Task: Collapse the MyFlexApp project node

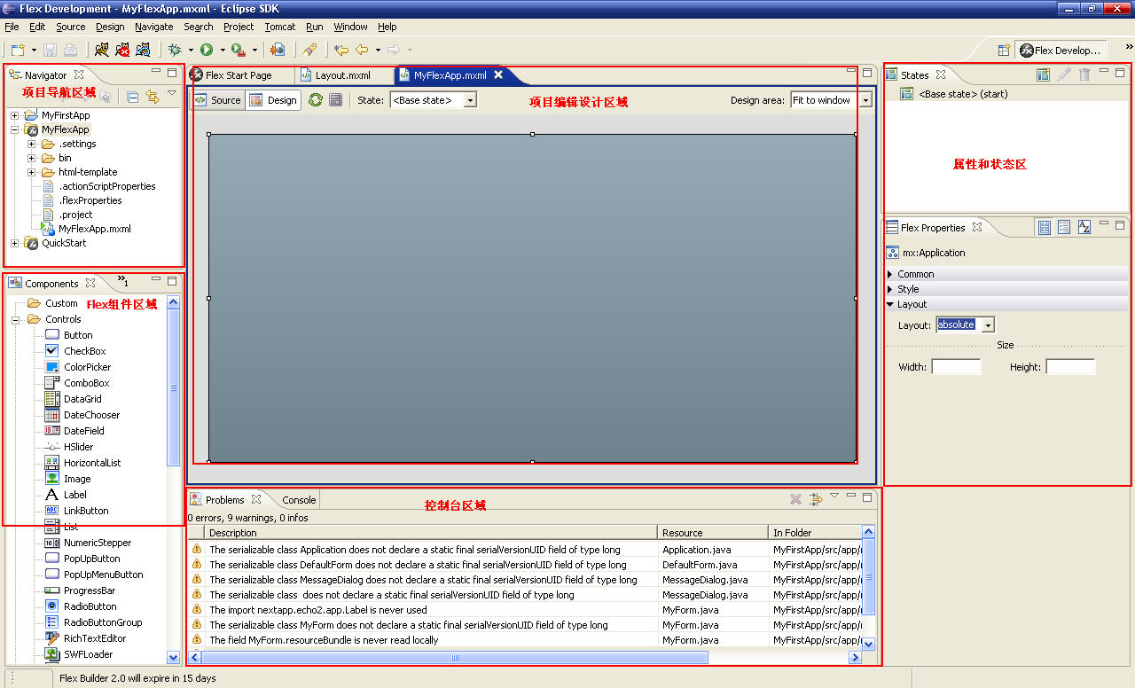Action: [x=15, y=129]
